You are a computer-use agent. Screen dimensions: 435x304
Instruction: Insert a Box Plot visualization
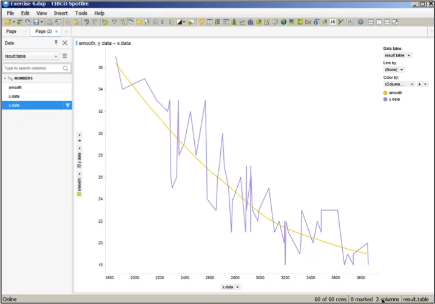[325, 22]
